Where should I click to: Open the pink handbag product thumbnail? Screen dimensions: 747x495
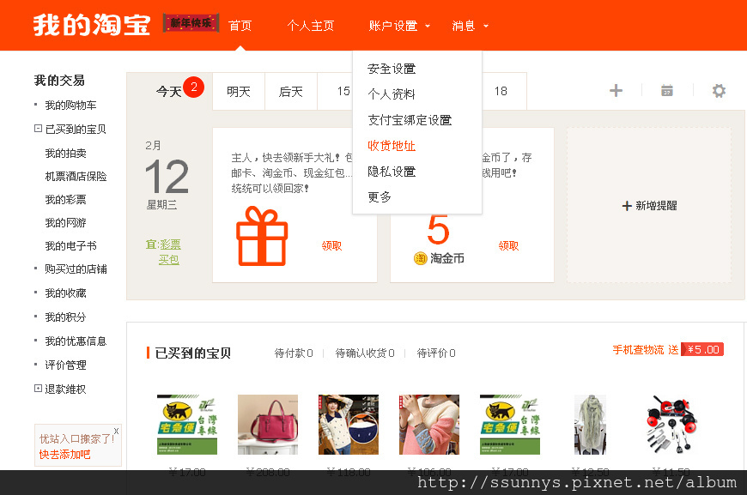pyautogui.click(x=268, y=424)
